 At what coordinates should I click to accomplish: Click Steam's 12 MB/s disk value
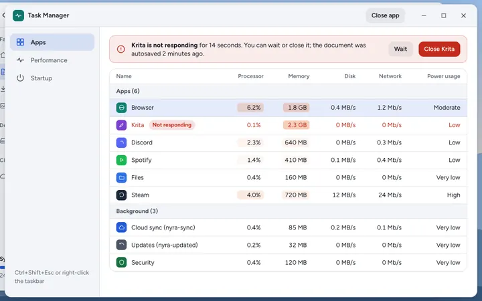click(344, 195)
